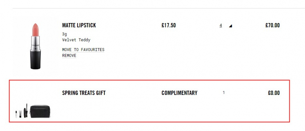Viewport: 305px width, 131px height.
Task: Select the £17.50 unit price
Action: [x=169, y=25]
